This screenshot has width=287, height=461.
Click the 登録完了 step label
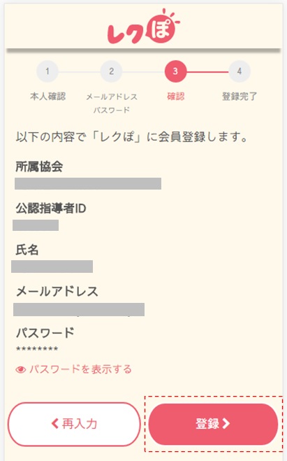coord(240,96)
